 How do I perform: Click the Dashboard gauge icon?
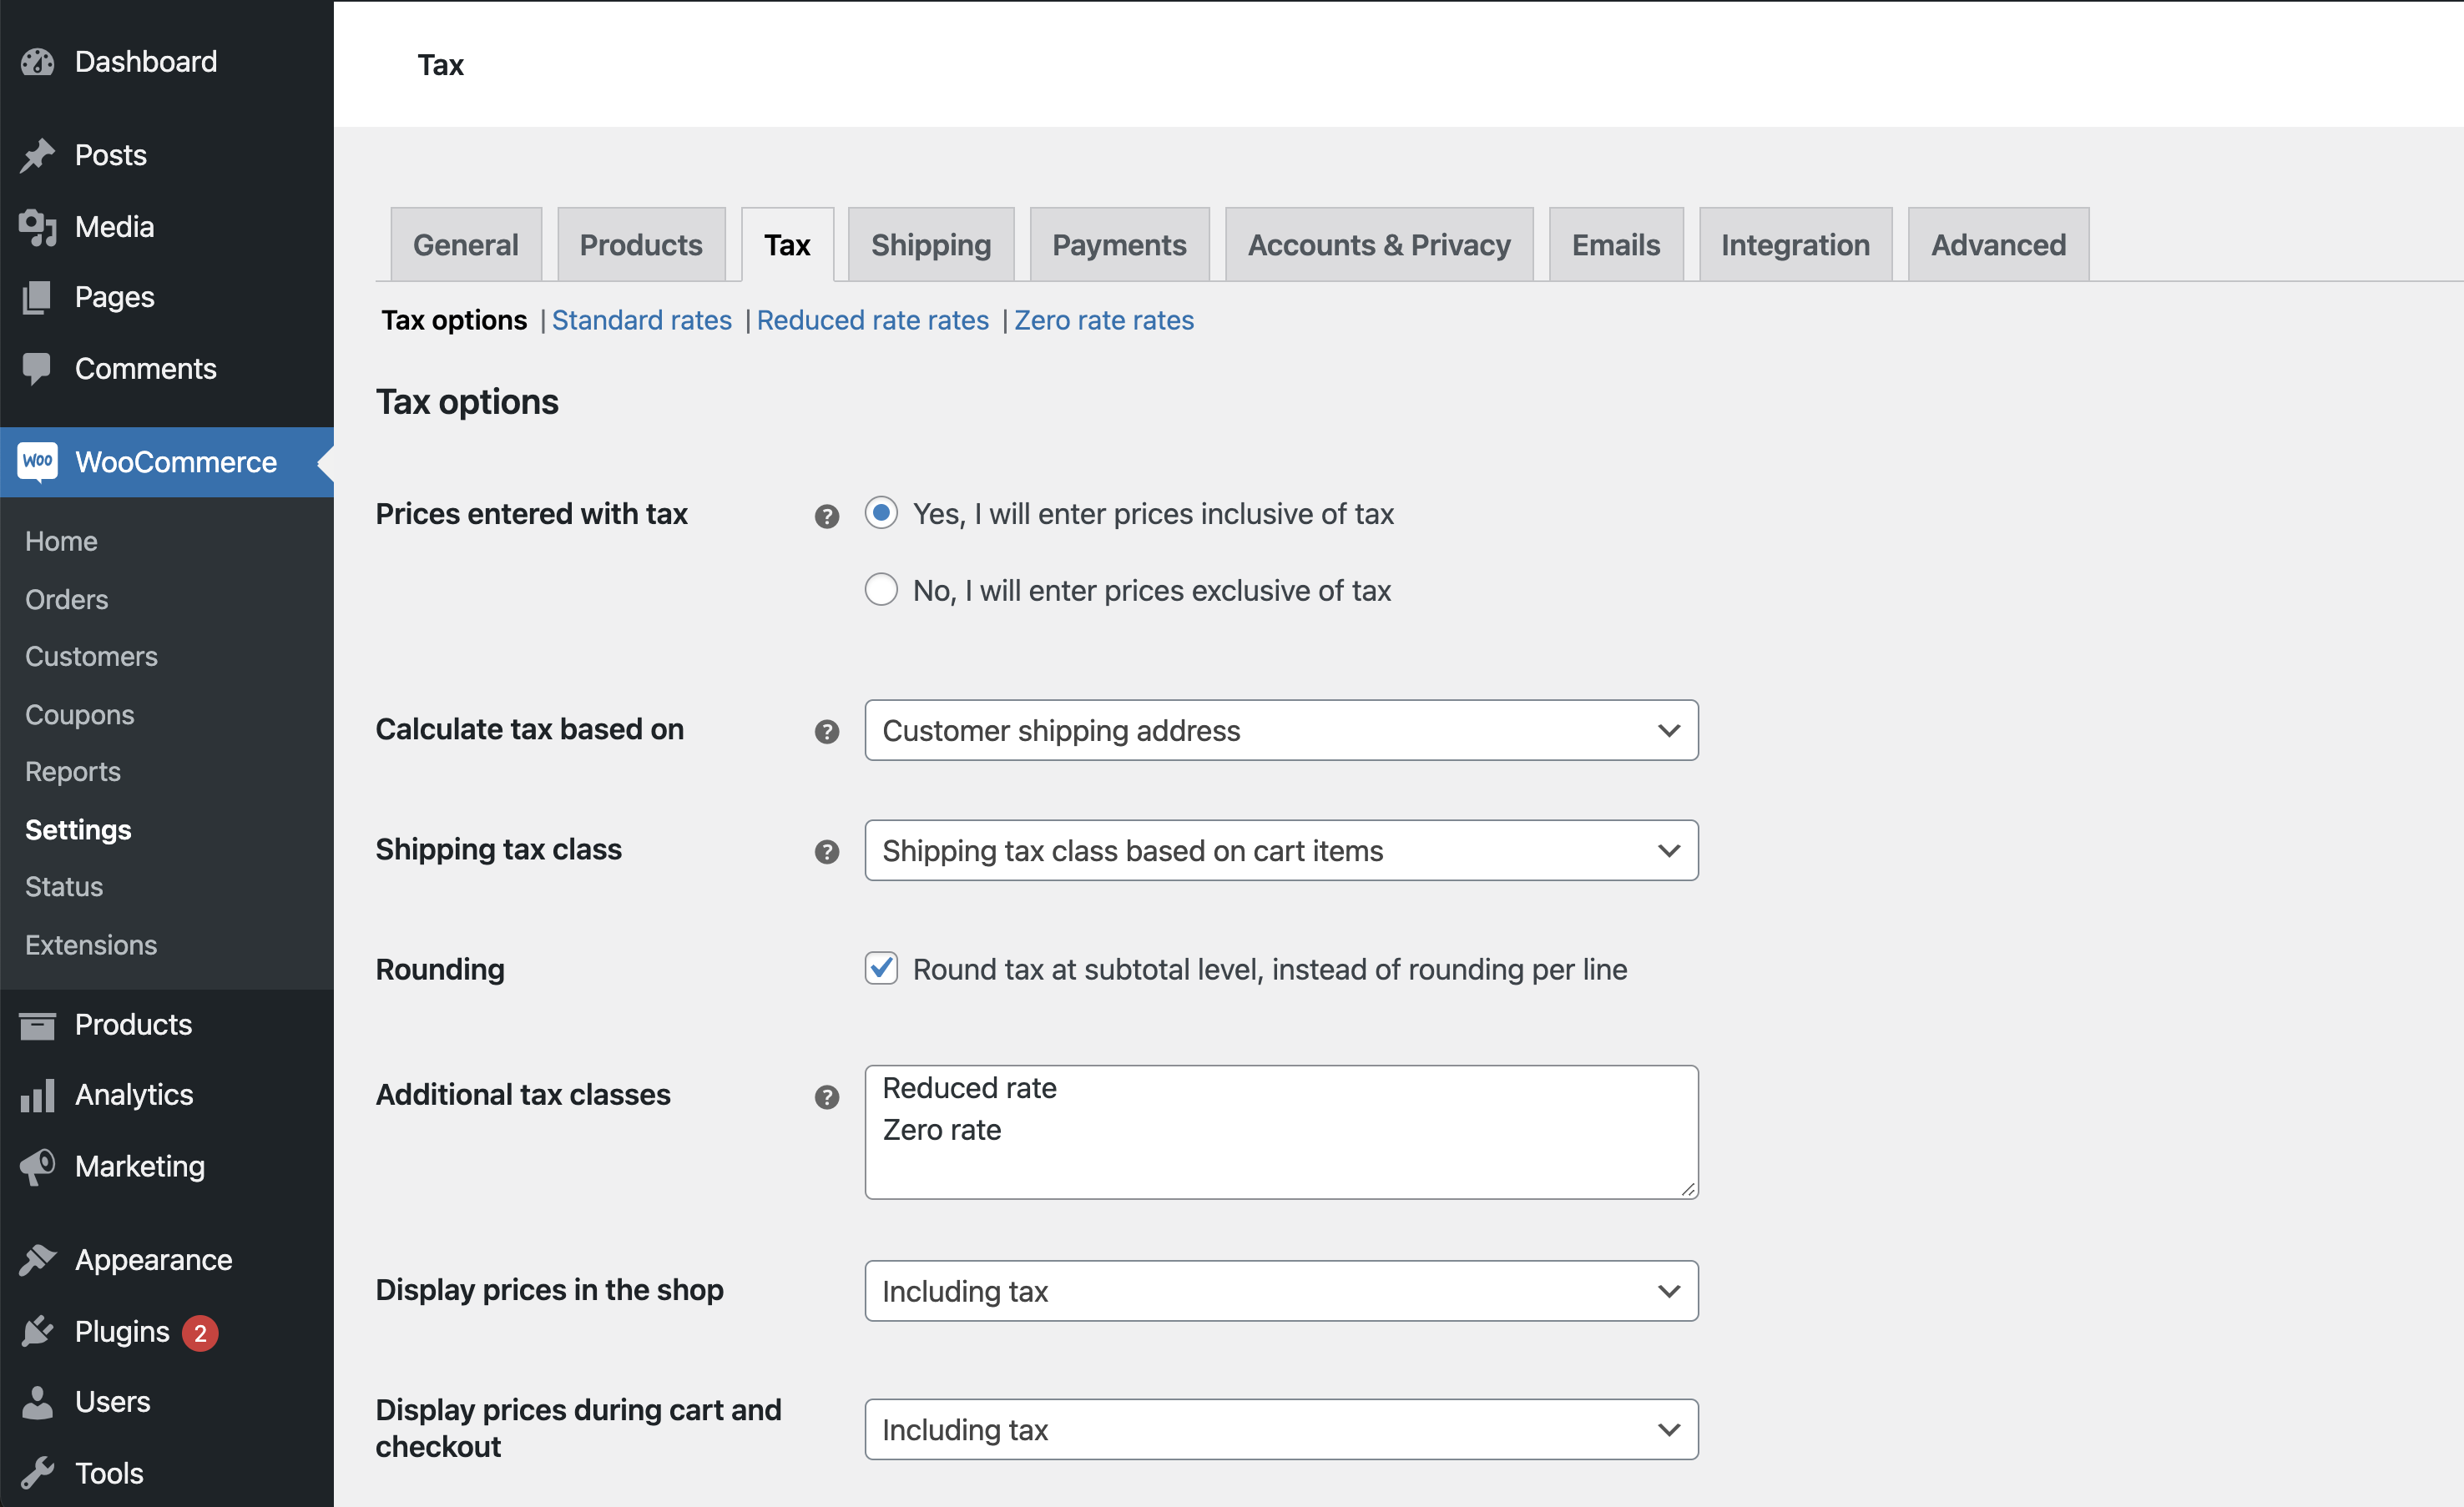tap(38, 62)
